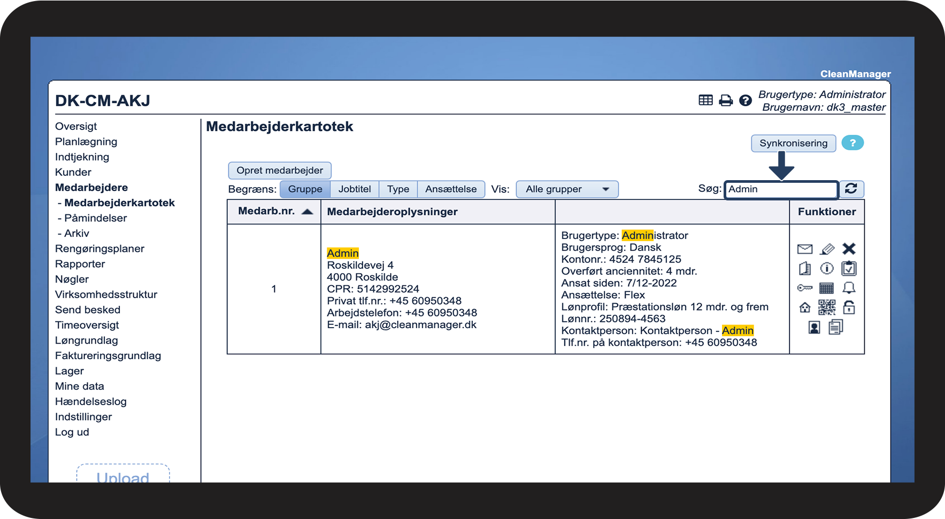Edit employee with the pencil icon
This screenshot has height=519, width=945.
827,249
